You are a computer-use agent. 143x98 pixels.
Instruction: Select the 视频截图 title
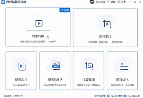point(89,80)
